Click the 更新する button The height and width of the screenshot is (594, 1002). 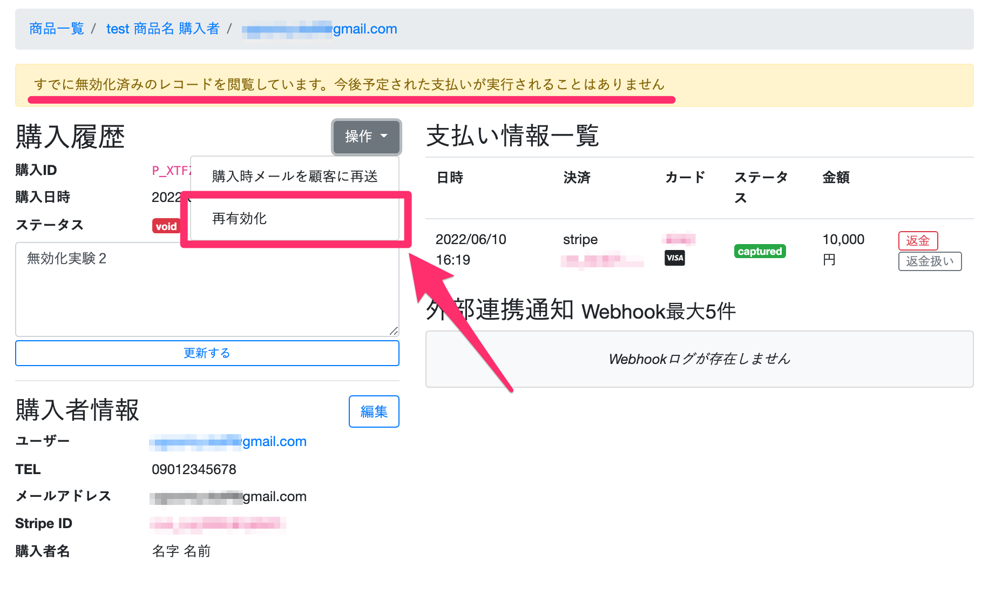(x=207, y=353)
